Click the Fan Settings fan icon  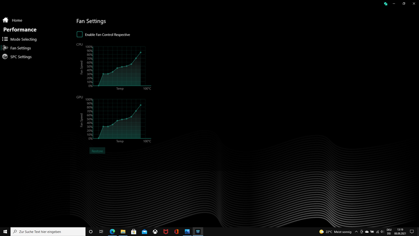click(5, 48)
